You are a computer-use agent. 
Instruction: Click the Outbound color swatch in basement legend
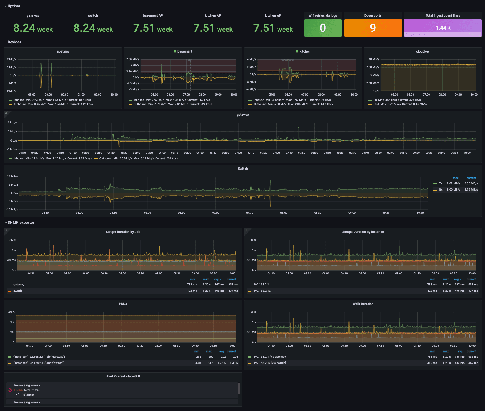click(131, 104)
